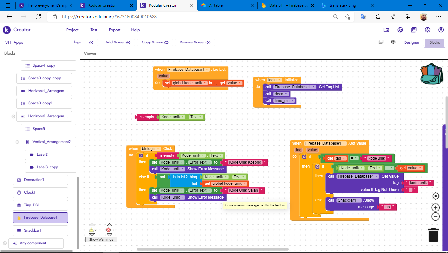Switch to the Designer view
Image resolution: width=448 pixels, height=253 pixels.
(x=411, y=42)
